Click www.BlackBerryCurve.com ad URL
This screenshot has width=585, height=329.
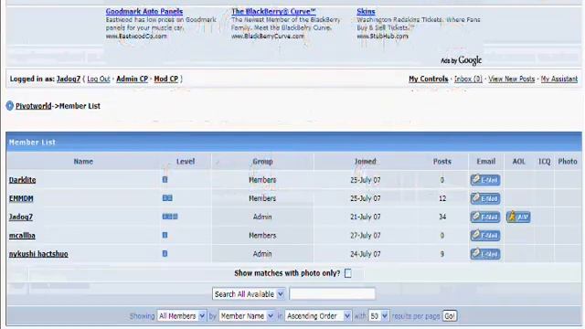[x=268, y=37]
